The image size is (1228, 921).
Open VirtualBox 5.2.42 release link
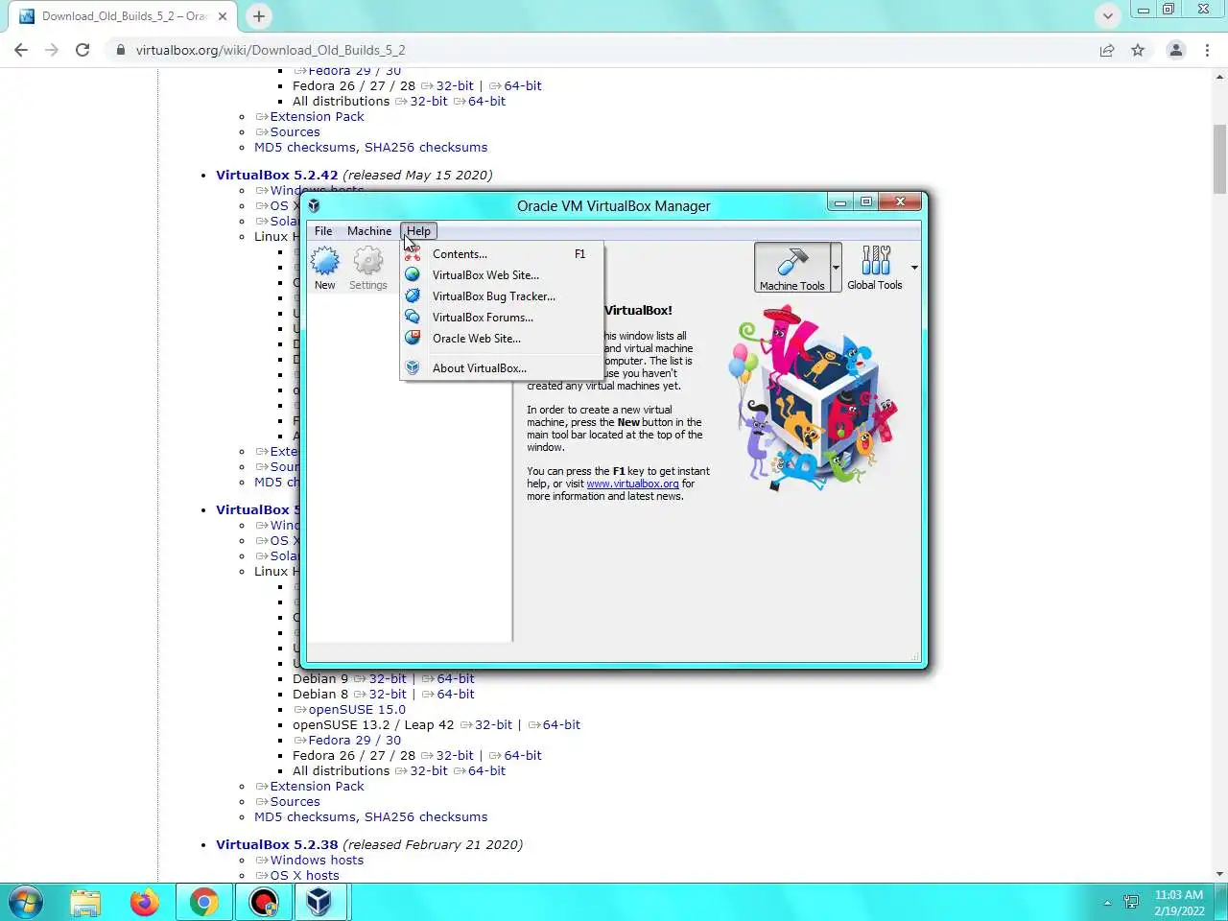277,175
